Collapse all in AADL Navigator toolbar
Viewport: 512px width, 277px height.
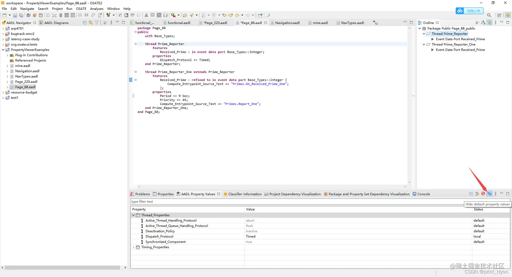[85, 23]
